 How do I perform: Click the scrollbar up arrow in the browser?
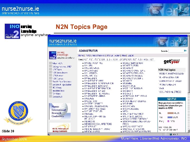(x=189, y=35)
